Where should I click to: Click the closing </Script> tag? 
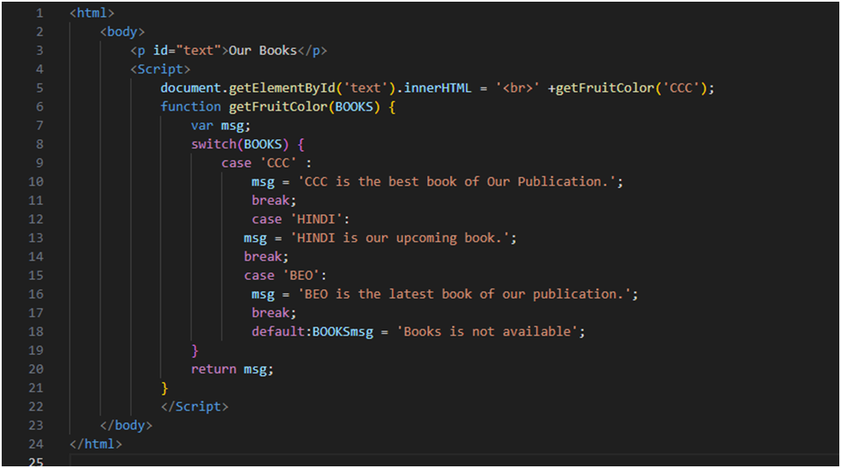pyautogui.click(x=195, y=406)
